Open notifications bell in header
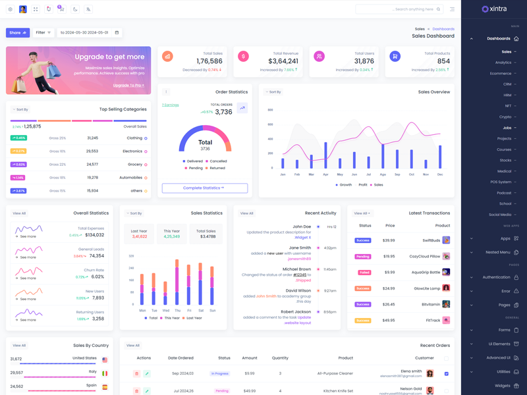 (48, 9)
